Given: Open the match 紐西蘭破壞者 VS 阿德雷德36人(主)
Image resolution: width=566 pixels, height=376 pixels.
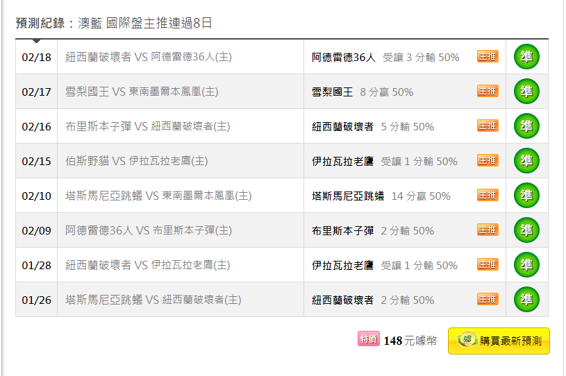Looking at the screenshot, I should click(x=149, y=57).
